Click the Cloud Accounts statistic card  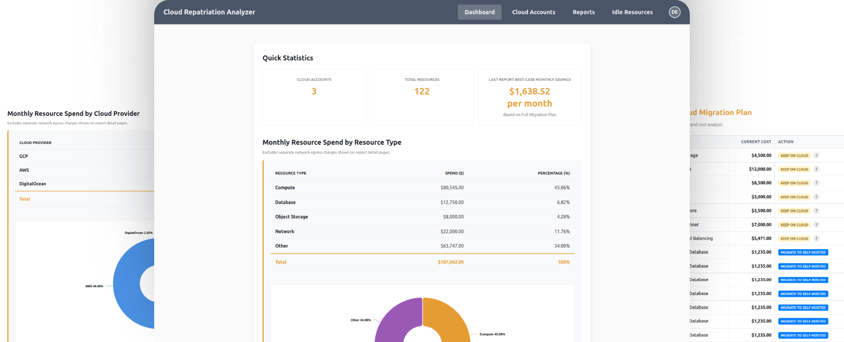(314, 97)
